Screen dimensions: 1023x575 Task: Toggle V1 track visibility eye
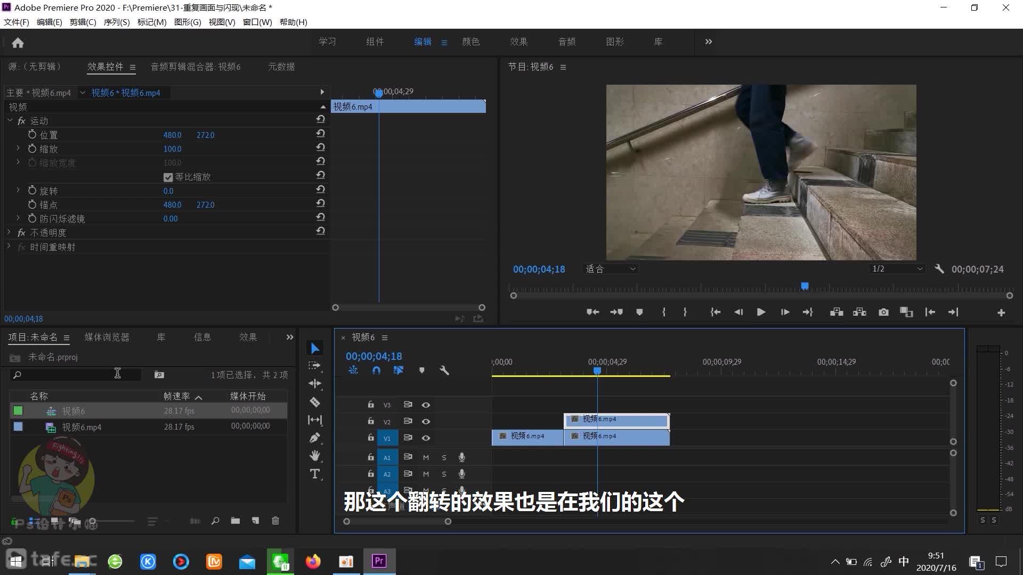426,438
